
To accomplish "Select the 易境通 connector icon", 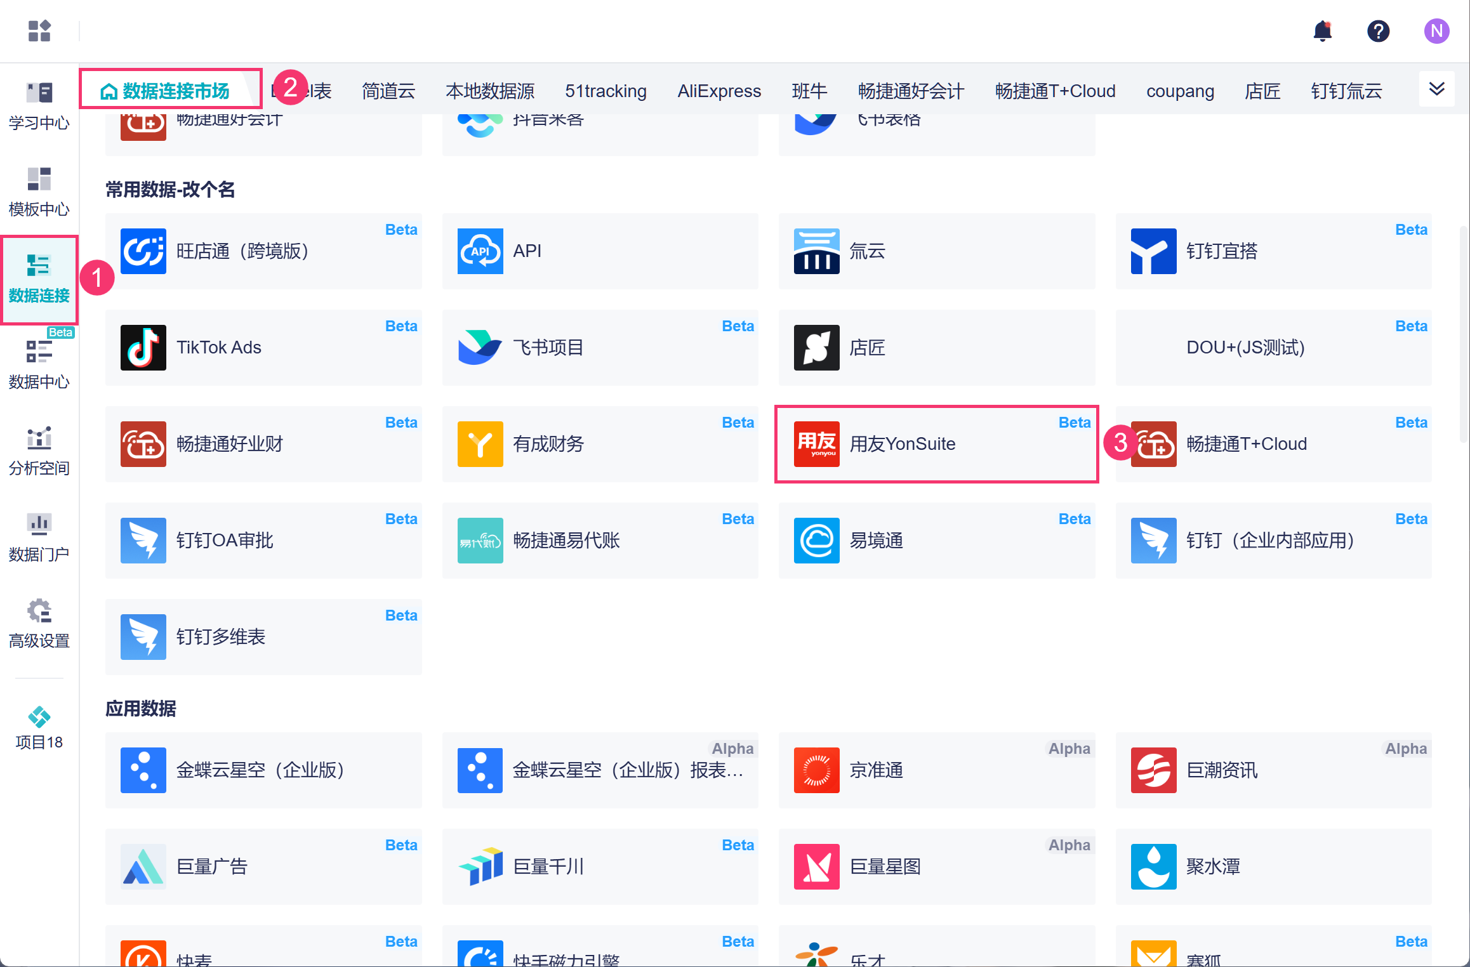I will tap(817, 541).
